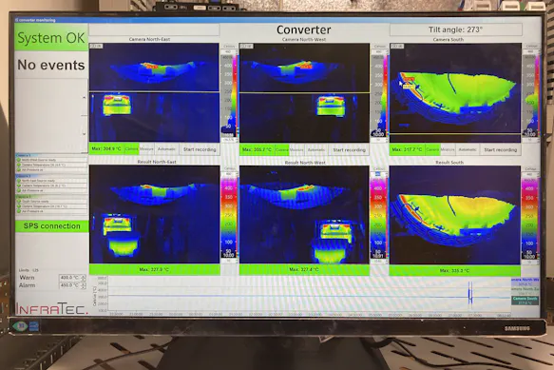554x370 pixels.
Task: Click the Camera 1 status group header
Action: [51, 155]
